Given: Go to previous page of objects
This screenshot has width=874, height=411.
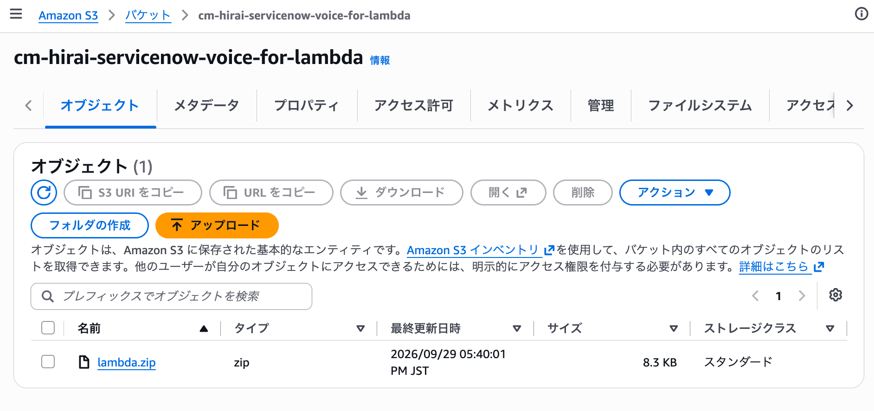Looking at the screenshot, I should pyautogui.click(x=755, y=296).
